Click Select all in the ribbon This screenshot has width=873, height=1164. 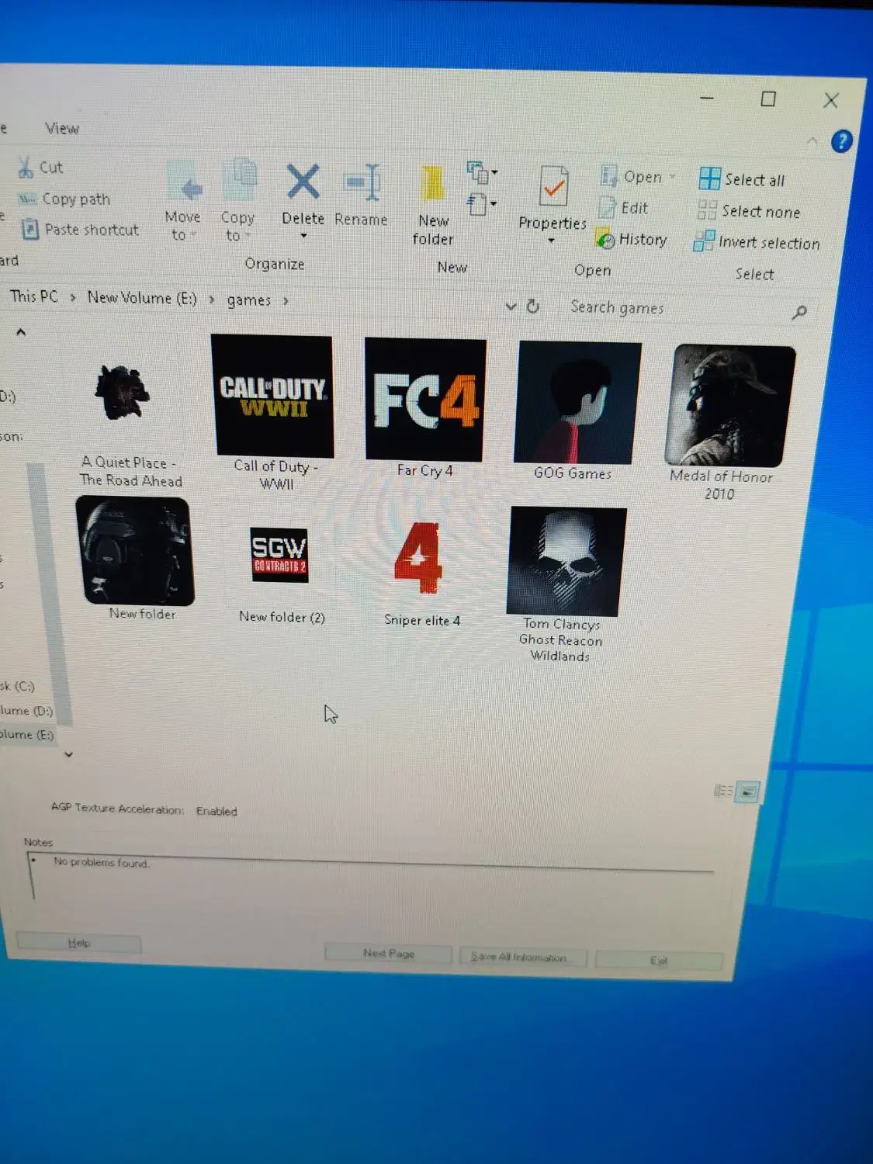(x=743, y=180)
